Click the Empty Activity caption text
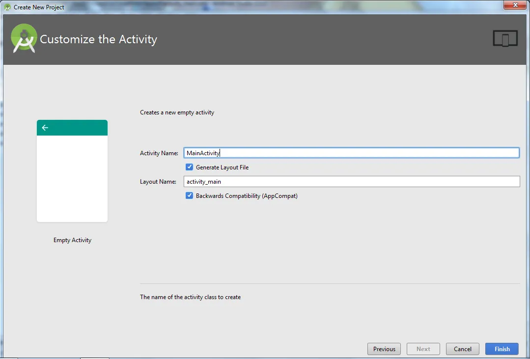Viewport: 530px width, 359px height. (72, 240)
